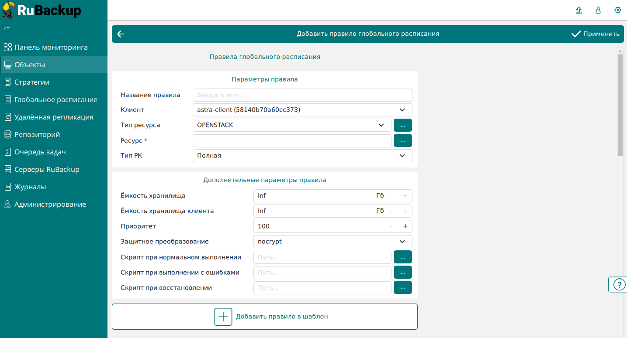Decrease the Приоритет value with minus

point(391,226)
